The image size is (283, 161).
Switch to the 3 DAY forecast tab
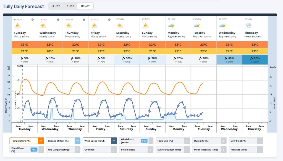(56, 6)
